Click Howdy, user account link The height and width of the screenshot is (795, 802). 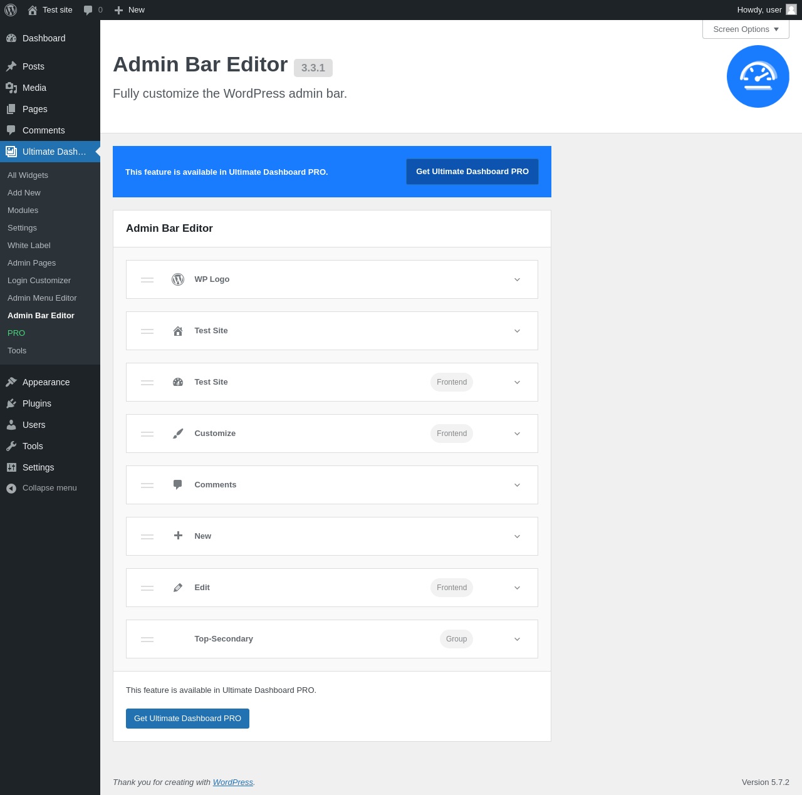point(767,10)
